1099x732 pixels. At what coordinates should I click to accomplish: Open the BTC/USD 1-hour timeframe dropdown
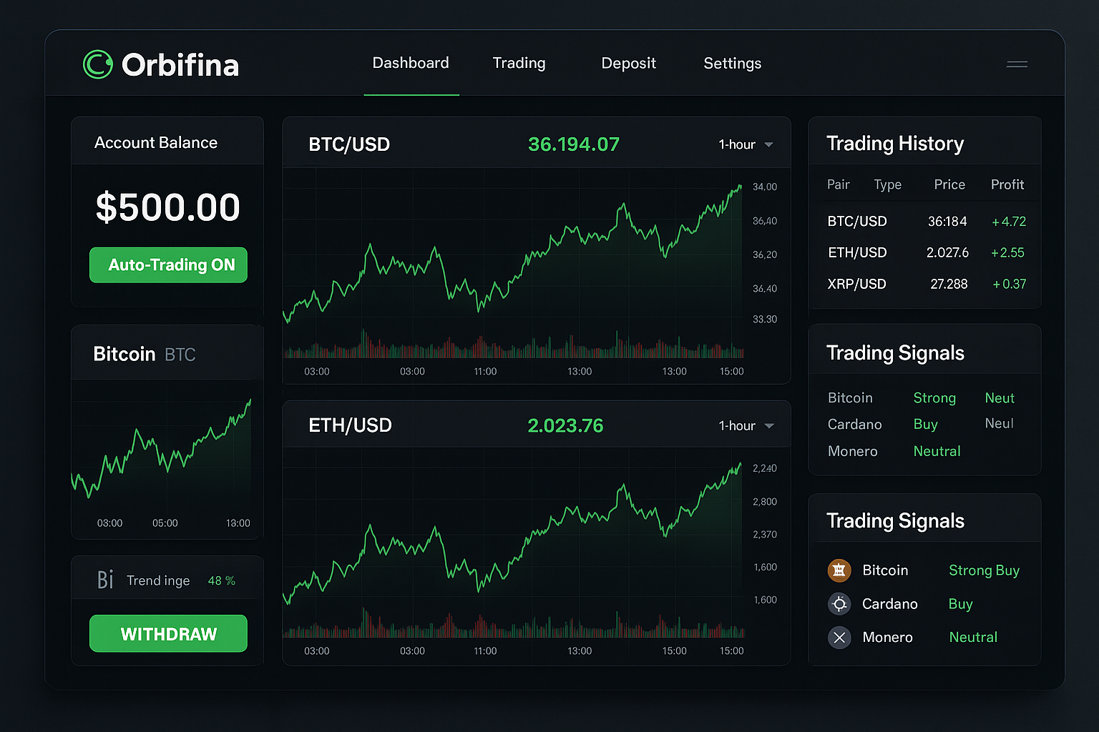(x=746, y=144)
